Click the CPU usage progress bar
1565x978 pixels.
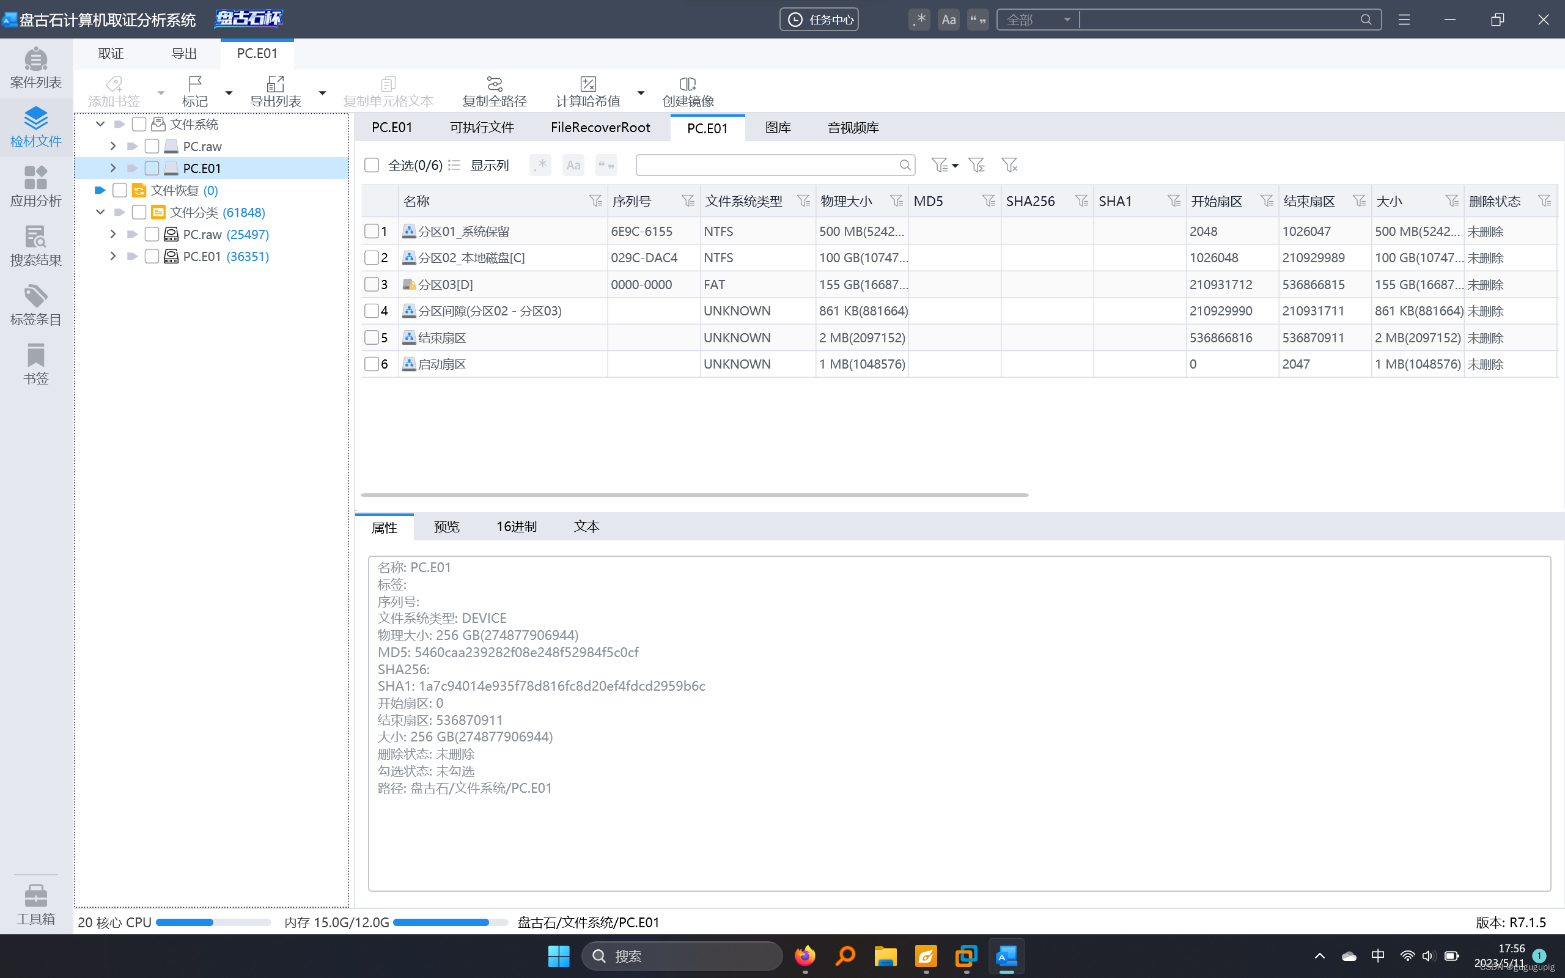pos(213,922)
